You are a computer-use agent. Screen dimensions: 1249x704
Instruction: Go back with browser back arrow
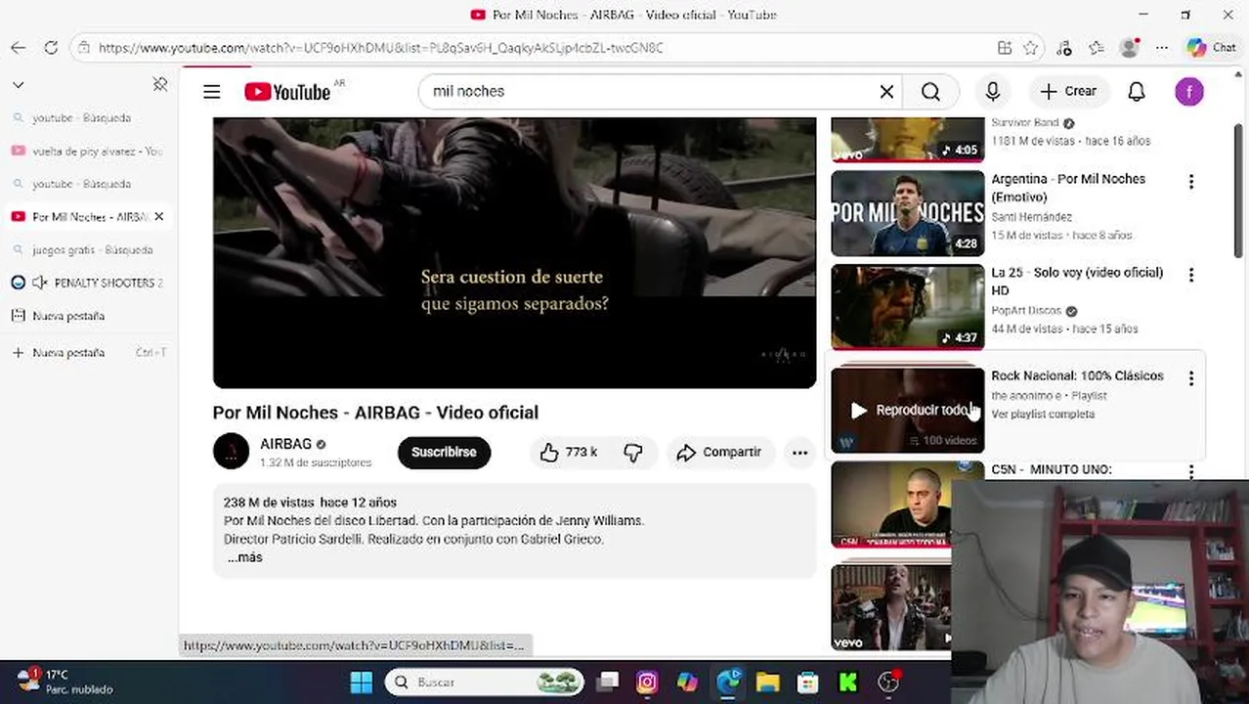click(18, 48)
